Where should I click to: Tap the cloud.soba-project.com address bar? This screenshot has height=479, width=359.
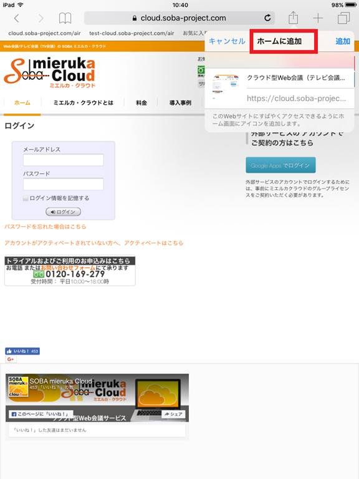click(x=179, y=18)
